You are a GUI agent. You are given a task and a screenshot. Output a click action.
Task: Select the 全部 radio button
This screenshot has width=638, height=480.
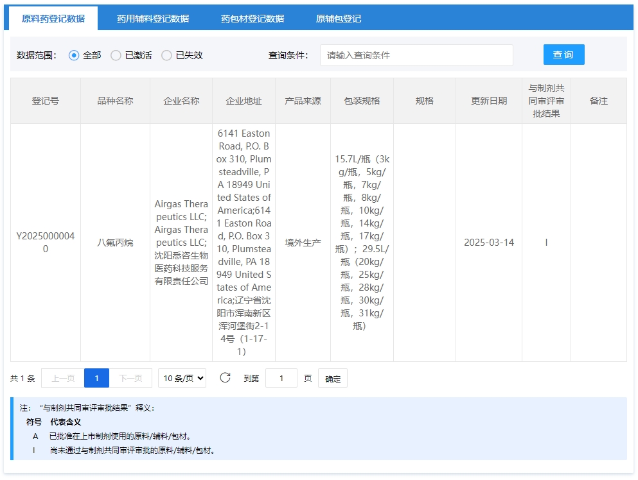(74, 55)
